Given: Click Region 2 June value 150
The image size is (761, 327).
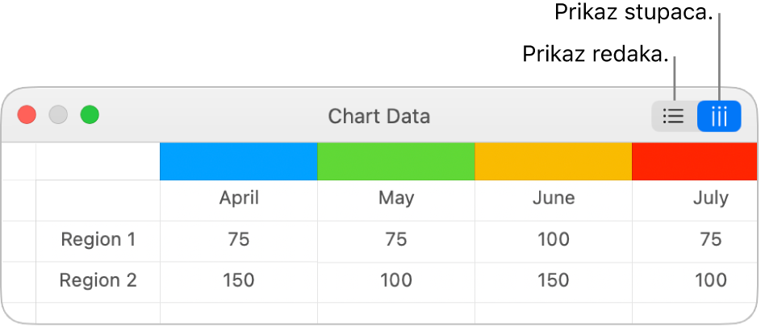Looking at the screenshot, I should pyautogui.click(x=554, y=280).
